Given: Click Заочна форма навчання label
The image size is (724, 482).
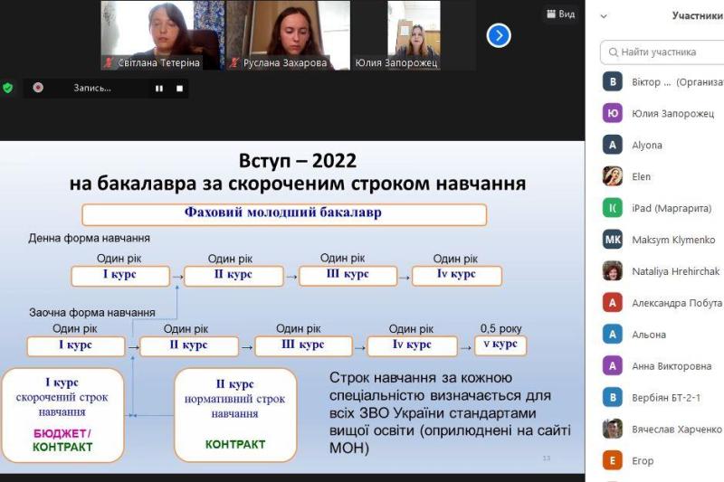Looking at the screenshot, I should [92, 313].
